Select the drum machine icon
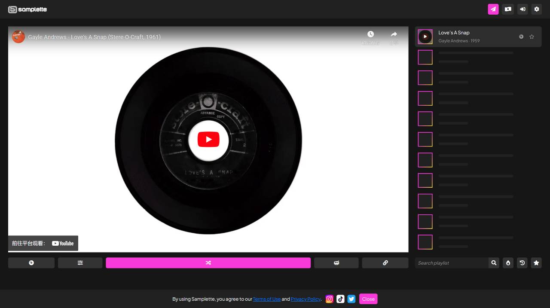The width and height of the screenshot is (550, 308). point(336,262)
